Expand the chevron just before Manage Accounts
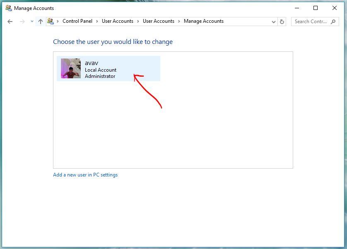 179,22
